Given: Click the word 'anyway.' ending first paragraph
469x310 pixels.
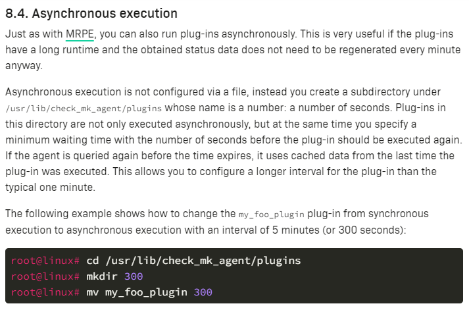Looking at the screenshot, I should [x=24, y=66].
